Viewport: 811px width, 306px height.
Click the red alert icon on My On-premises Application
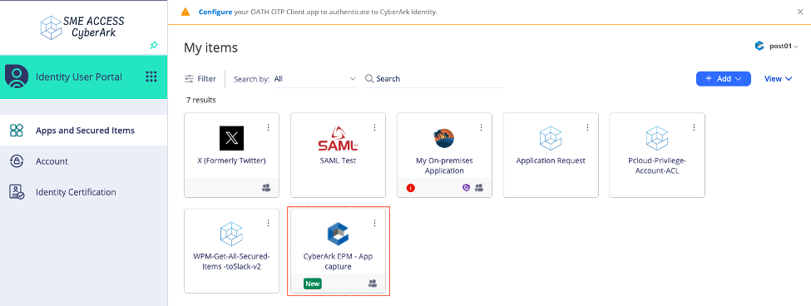pyautogui.click(x=411, y=188)
